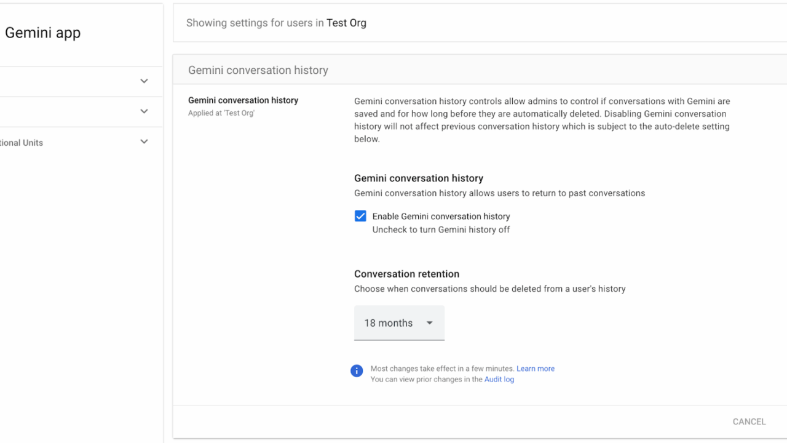The width and height of the screenshot is (787, 443).
Task: Click the blue info icon
Action: pyautogui.click(x=357, y=371)
